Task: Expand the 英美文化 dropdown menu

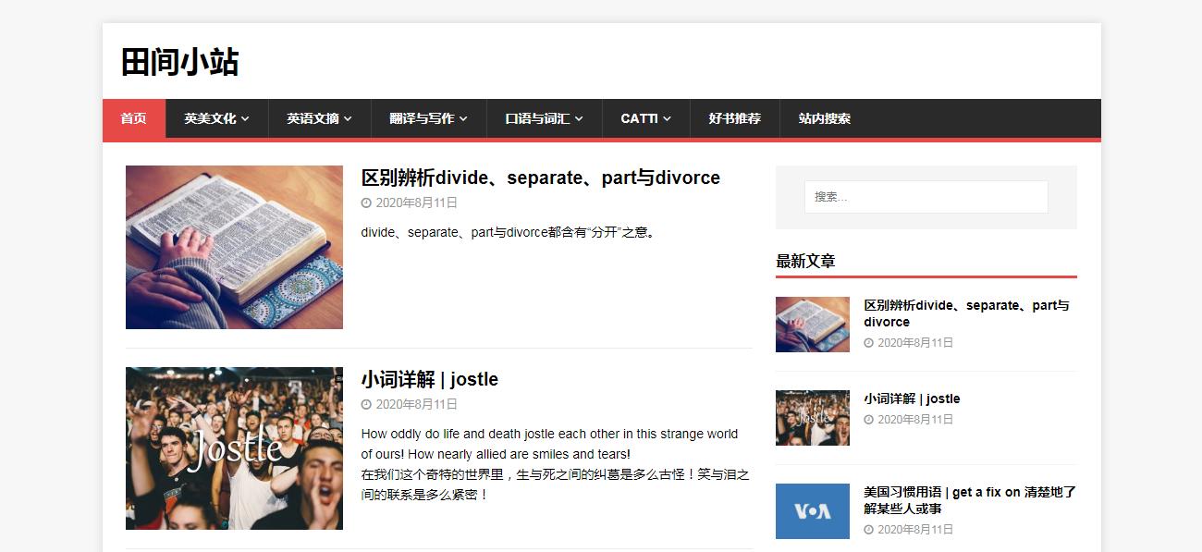Action: 217,118
